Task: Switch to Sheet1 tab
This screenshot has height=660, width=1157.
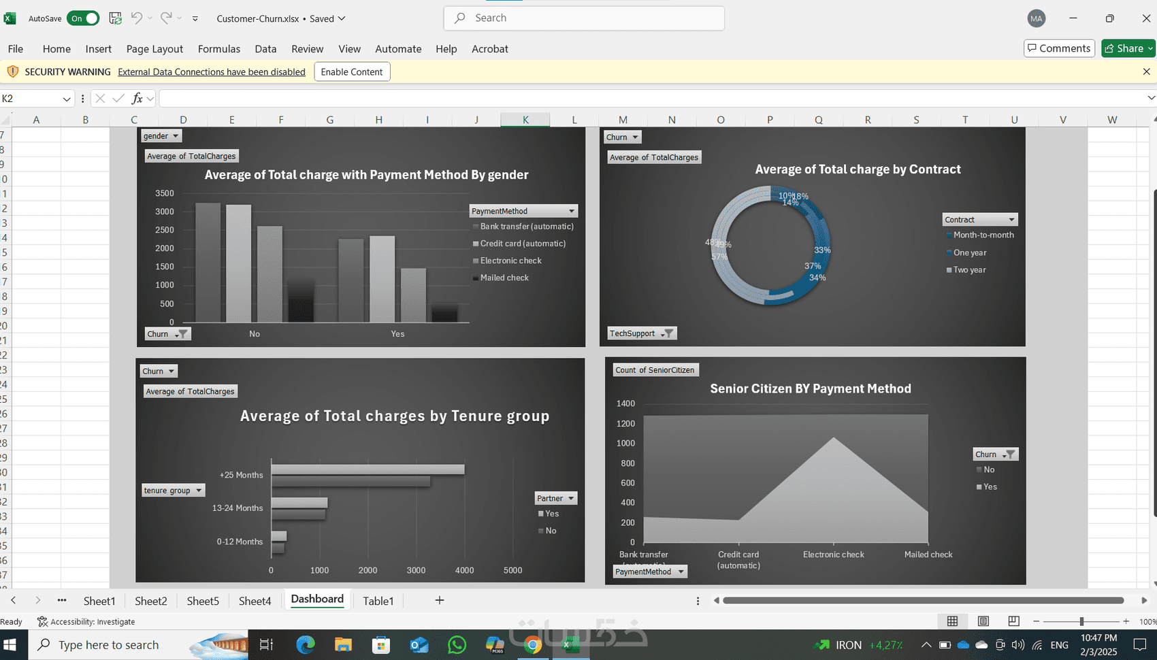Action: click(x=99, y=601)
